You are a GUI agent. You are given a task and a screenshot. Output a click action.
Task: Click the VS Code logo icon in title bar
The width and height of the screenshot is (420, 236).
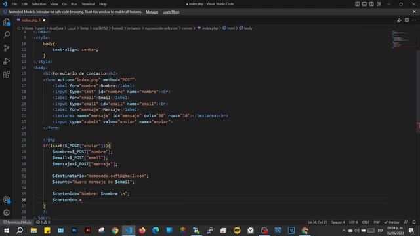[5, 4]
